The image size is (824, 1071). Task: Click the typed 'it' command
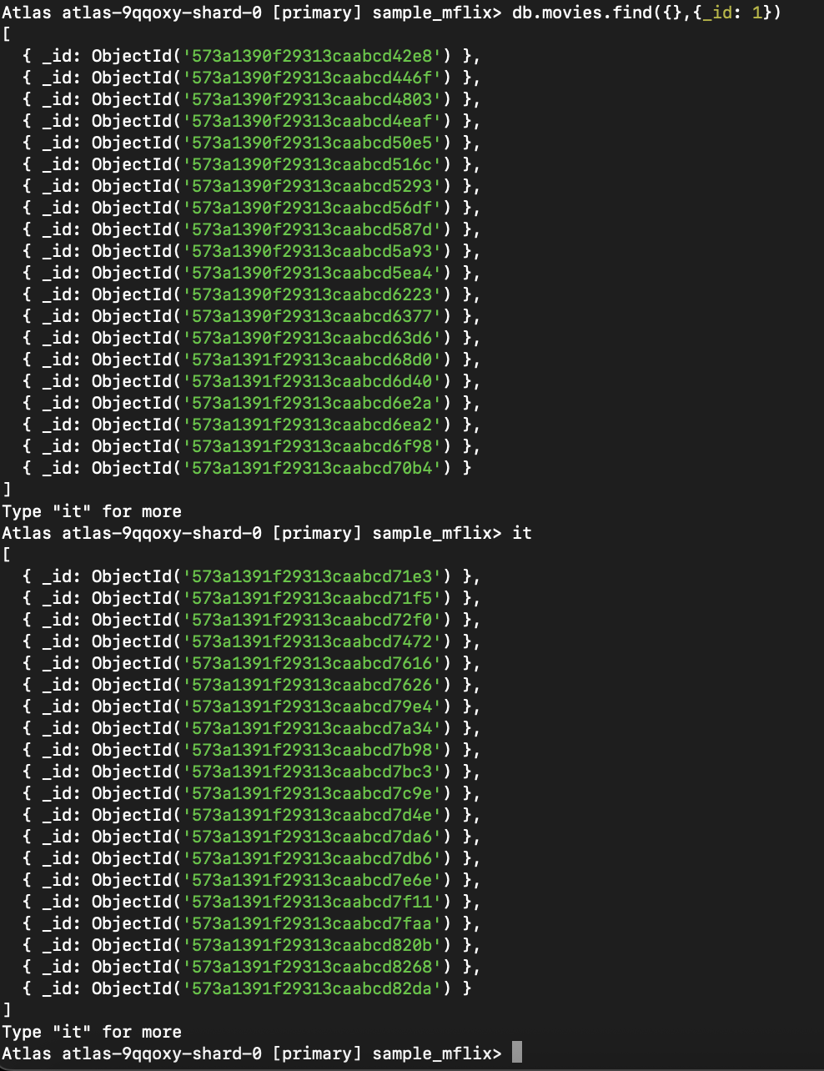pos(522,533)
